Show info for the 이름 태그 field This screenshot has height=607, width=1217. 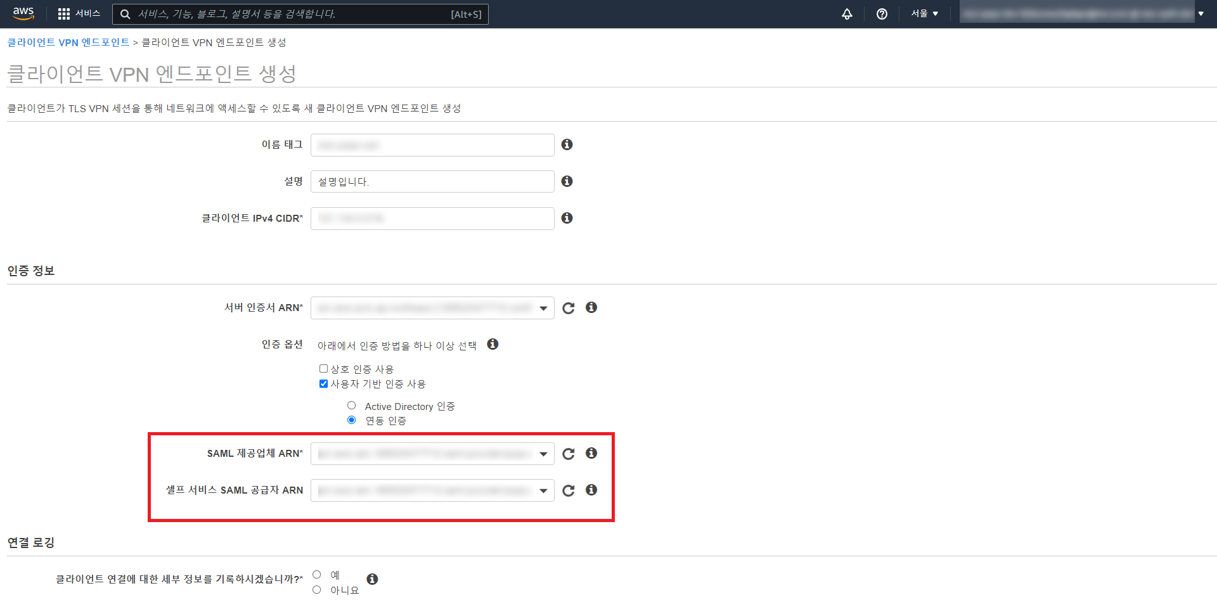pyautogui.click(x=567, y=144)
